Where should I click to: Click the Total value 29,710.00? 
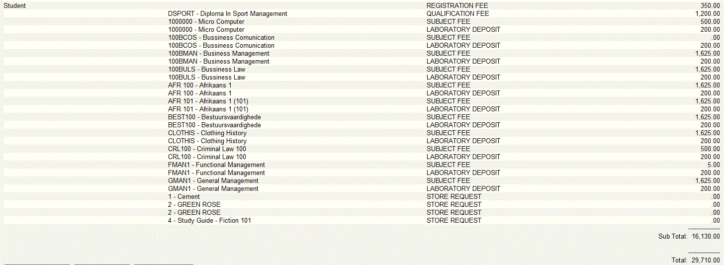tap(705, 261)
